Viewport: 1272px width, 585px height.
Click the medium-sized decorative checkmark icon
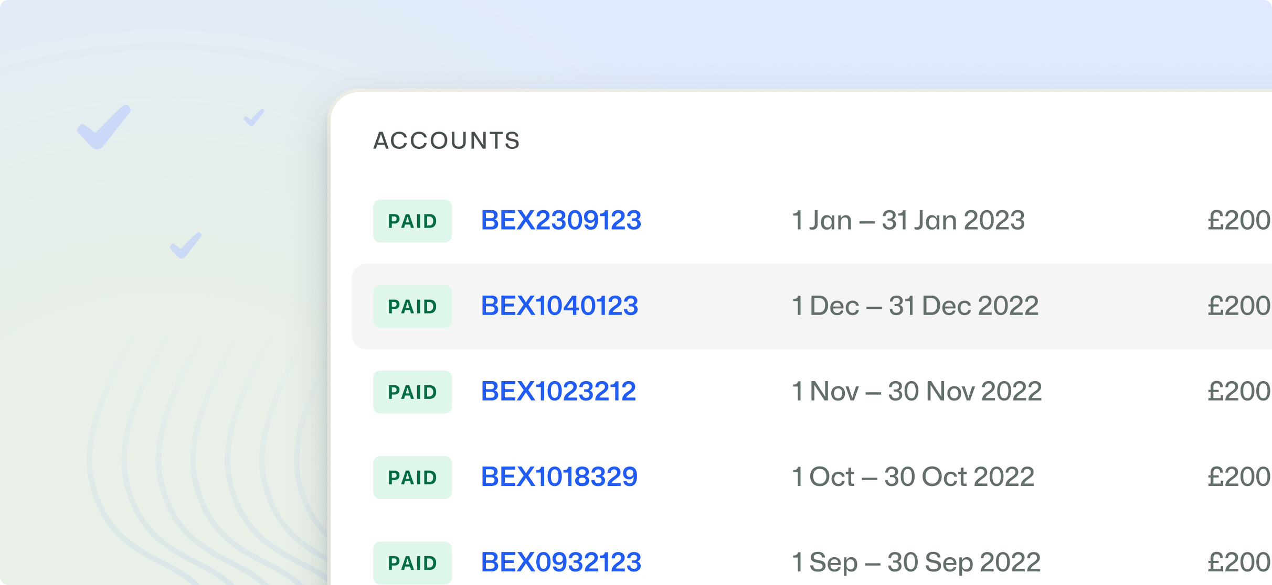[x=186, y=245]
